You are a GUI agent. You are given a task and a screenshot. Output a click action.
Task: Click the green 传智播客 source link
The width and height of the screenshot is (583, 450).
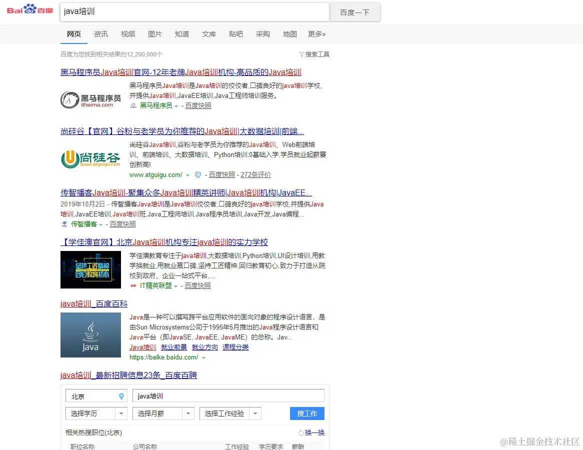84,224
